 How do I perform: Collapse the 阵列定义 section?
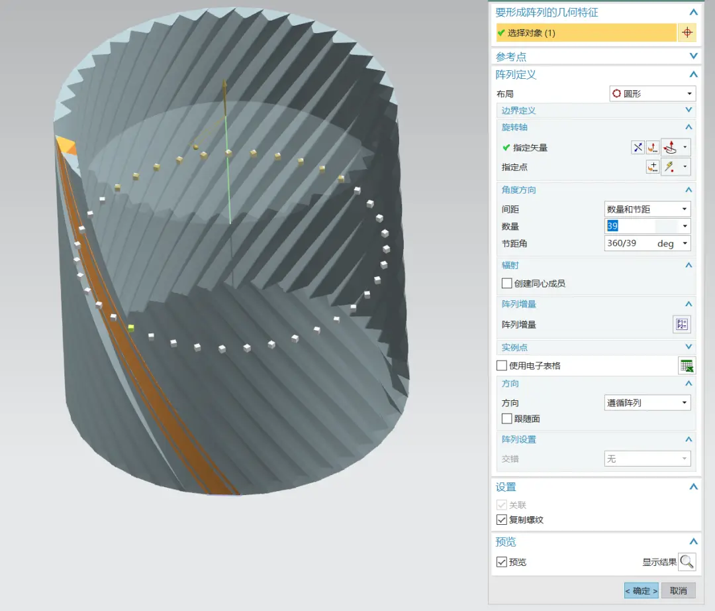(x=694, y=74)
